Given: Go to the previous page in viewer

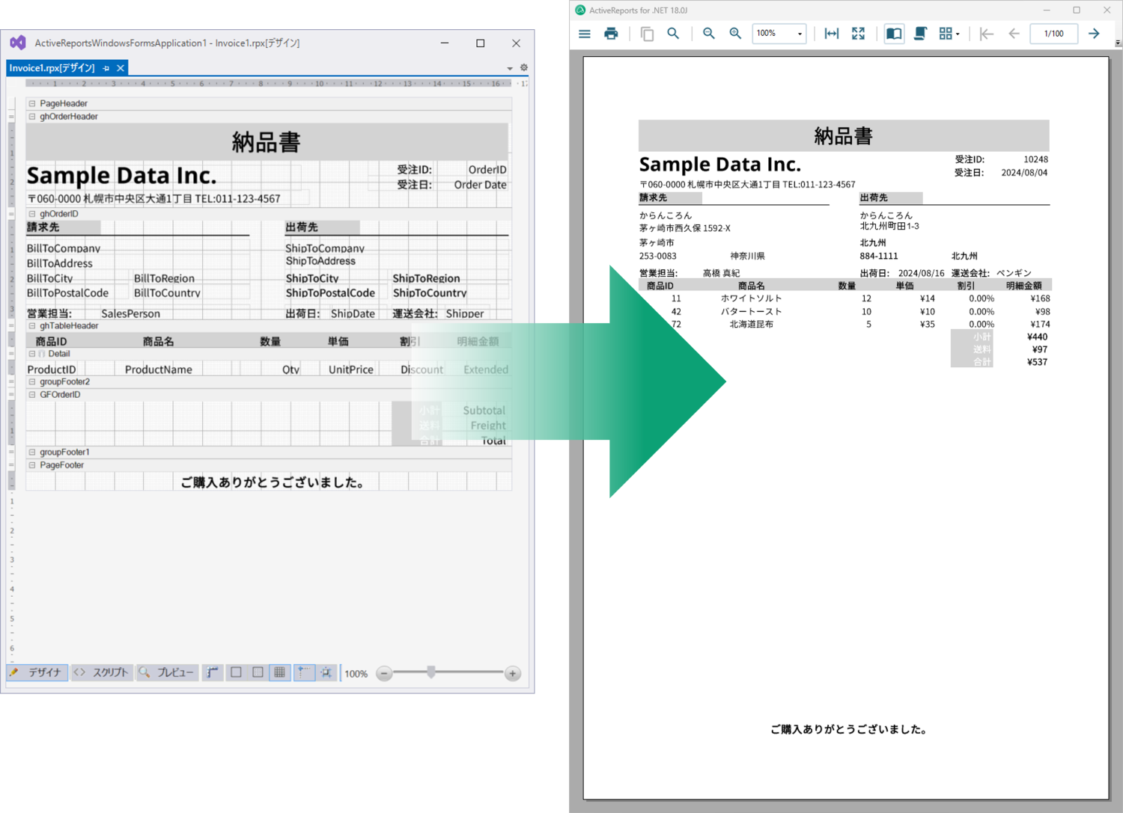Looking at the screenshot, I should tap(1014, 34).
